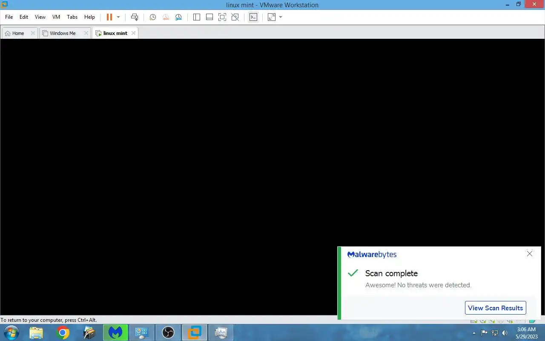545x341 pixels.
Task: Click the 'To return to your computer' status text
Action: 49,320
